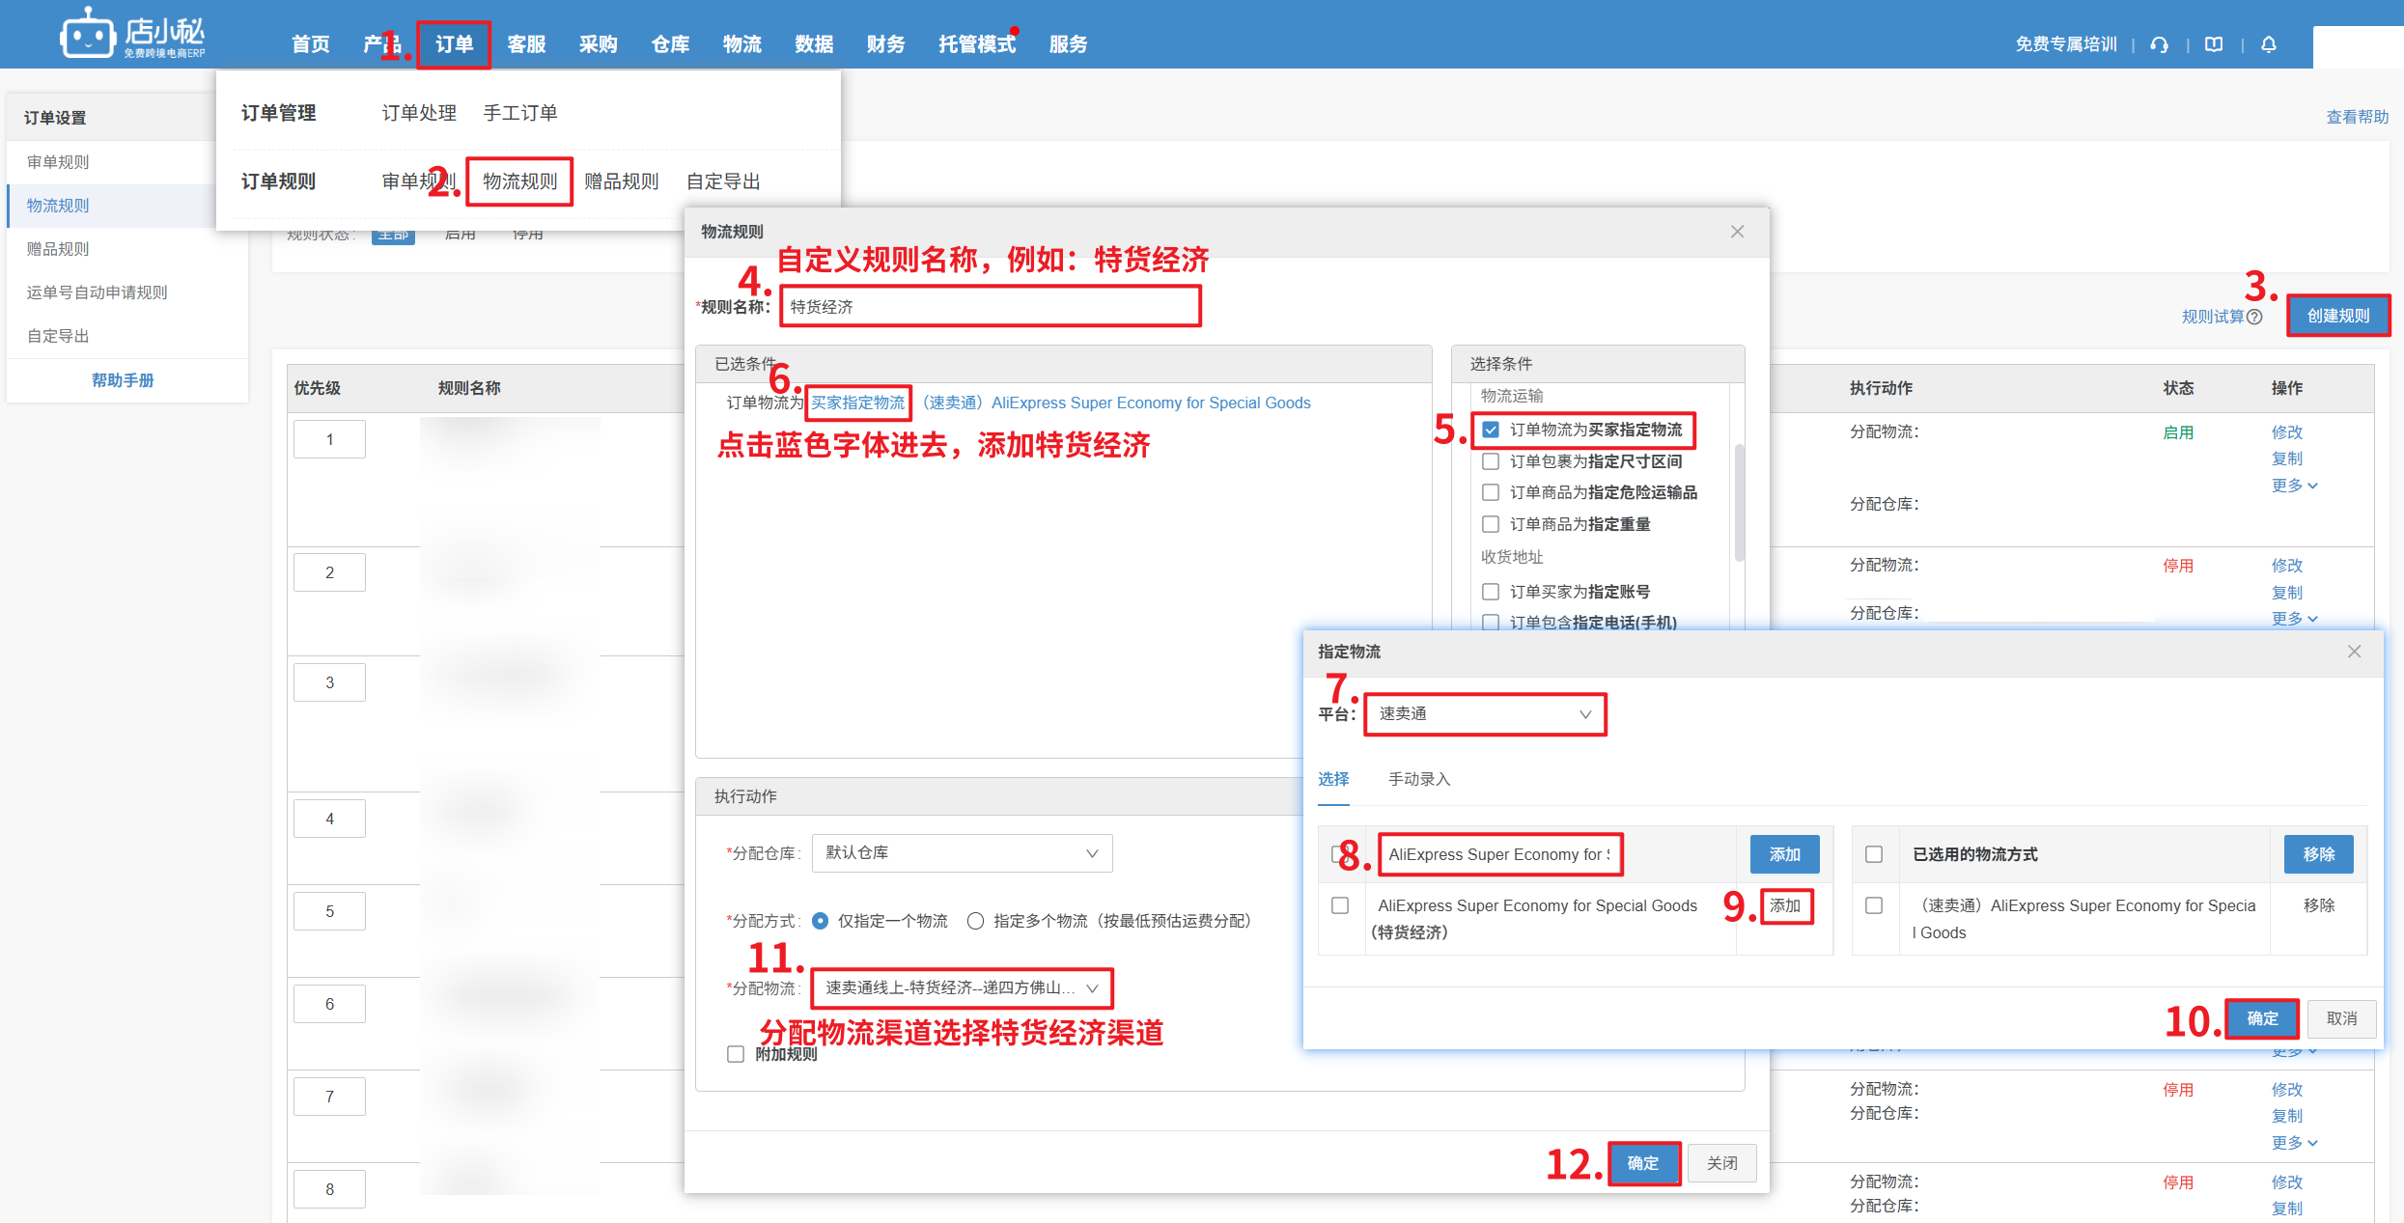Click the customer service headset icon
This screenshot has width=2404, height=1223.
[x=2160, y=44]
